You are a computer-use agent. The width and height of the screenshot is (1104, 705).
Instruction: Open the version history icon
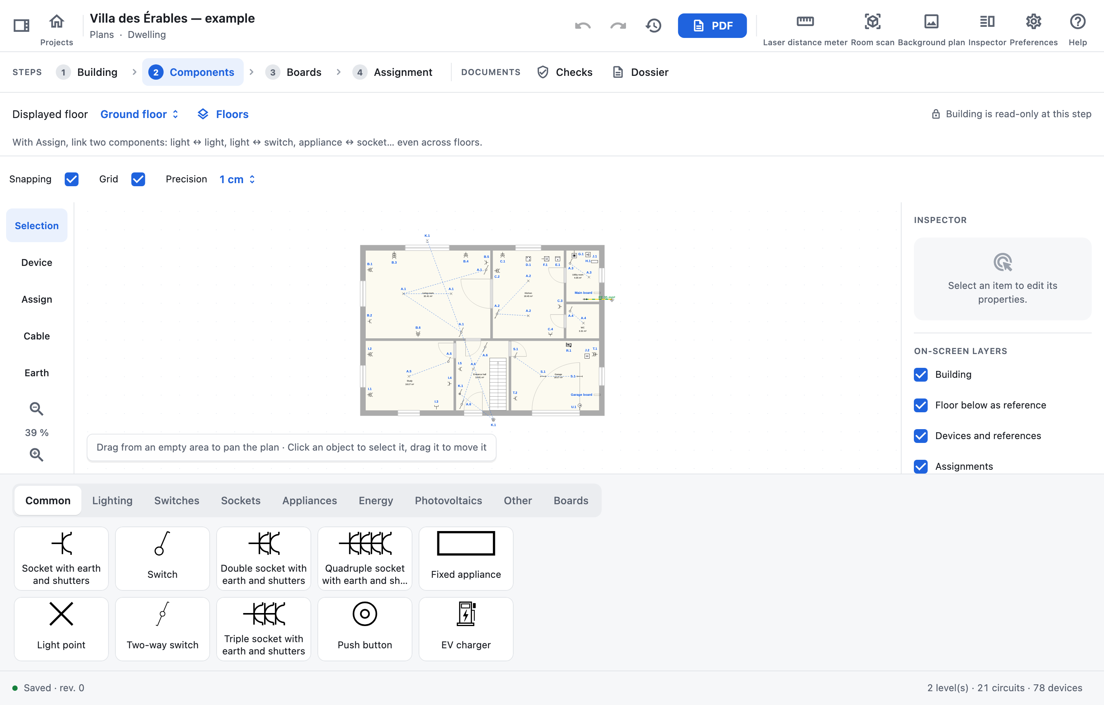coord(653,26)
